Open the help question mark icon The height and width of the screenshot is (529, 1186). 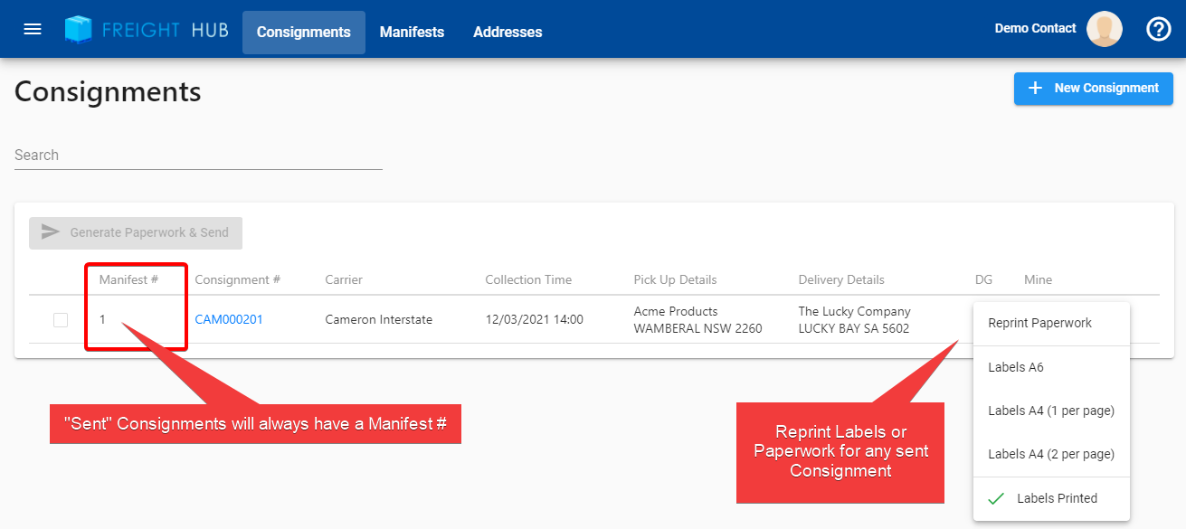(x=1158, y=29)
